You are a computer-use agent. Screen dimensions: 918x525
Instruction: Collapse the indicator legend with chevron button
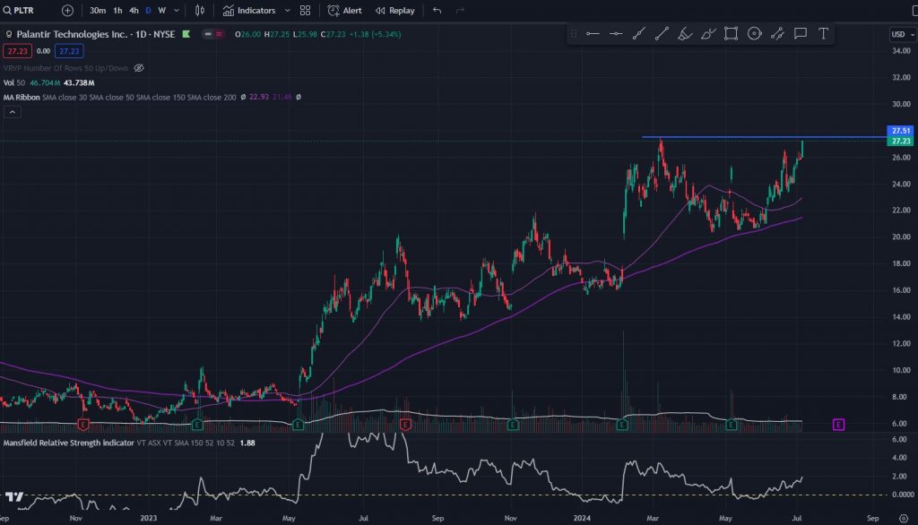13,112
